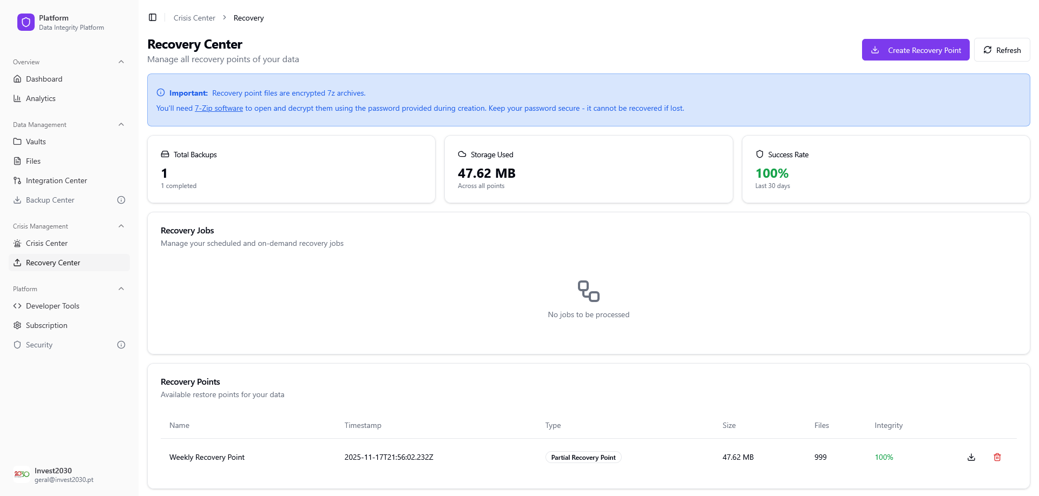Image resolution: width=1039 pixels, height=496 pixels.
Task: Open the Dashboard page
Action: point(44,79)
